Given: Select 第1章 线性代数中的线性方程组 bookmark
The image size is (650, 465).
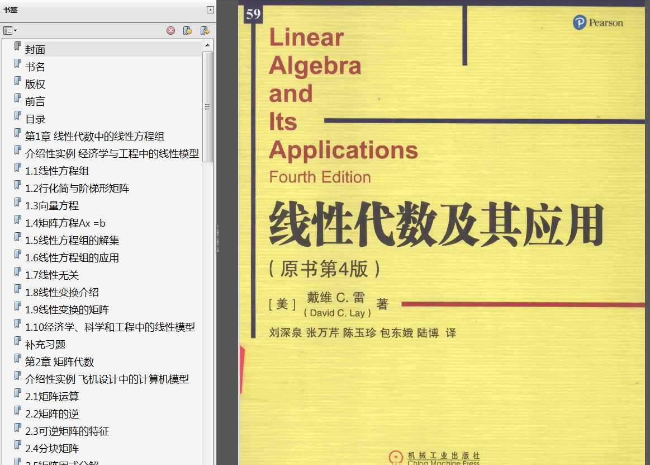Looking at the screenshot, I should coord(94,136).
